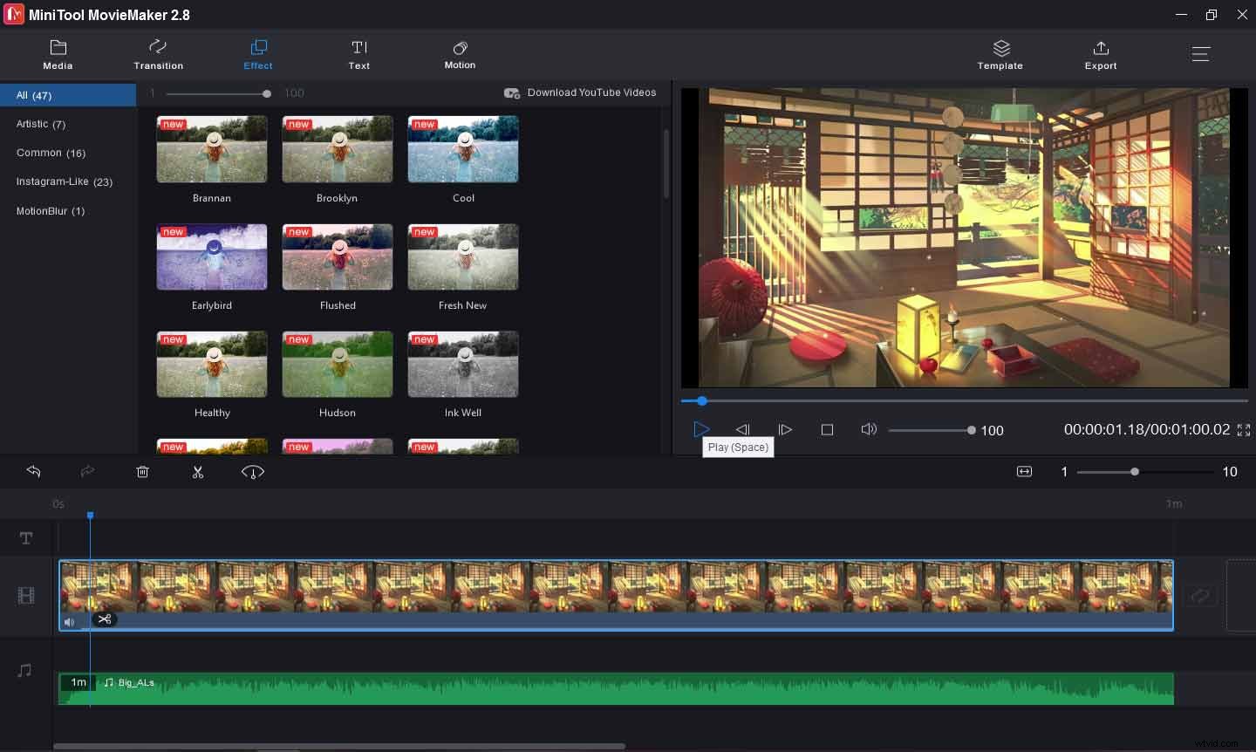The image size is (1256, 752).
Task: Fit the timeline to the window
Action: point(1024,472)
